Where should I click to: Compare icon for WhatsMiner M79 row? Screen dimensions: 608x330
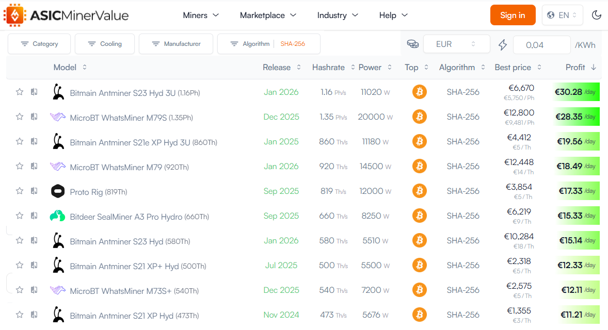(34, 166)
